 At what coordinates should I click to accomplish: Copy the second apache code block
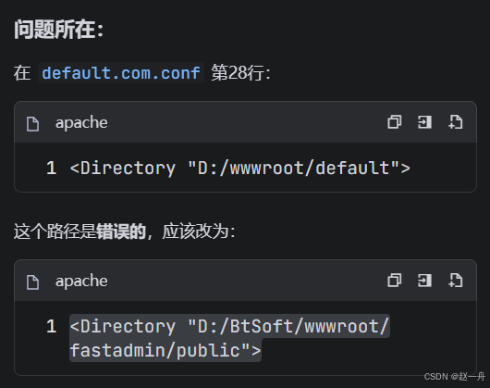(x=395, y=281)
